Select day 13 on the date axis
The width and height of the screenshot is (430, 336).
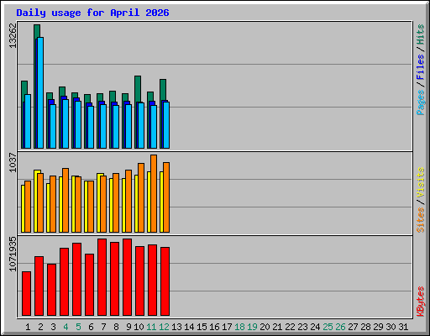coord(176,327)
